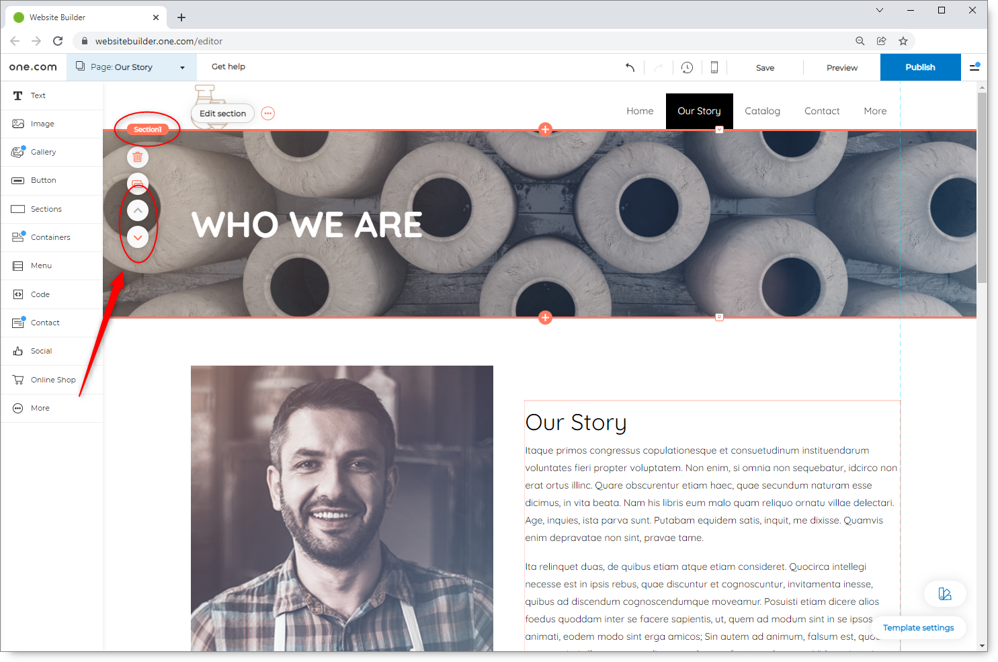Add a section with the top plus button
The width and height of the screenshot is (998, 662).
[x=545, y=129]
